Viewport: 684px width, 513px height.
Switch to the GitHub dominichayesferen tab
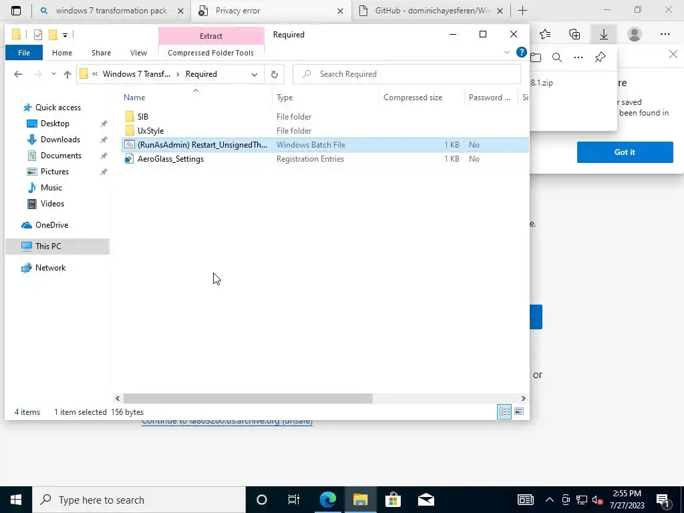(431, 11)
